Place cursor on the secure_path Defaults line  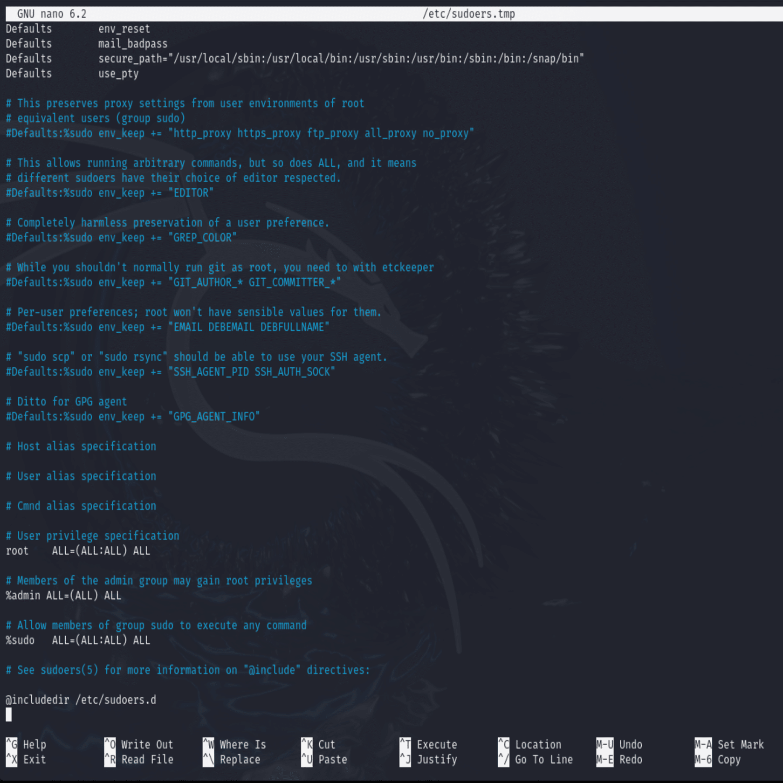click(294, 58)
